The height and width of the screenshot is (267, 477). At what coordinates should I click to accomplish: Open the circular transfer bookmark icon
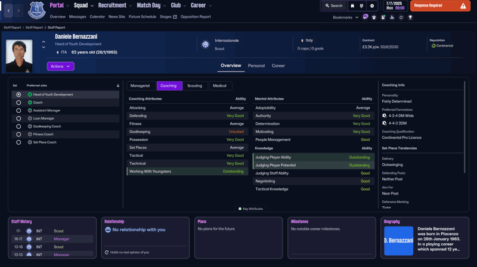(401, 17)
